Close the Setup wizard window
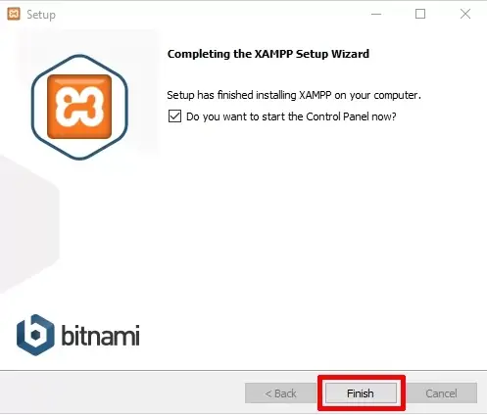 (x=465, y=14)
